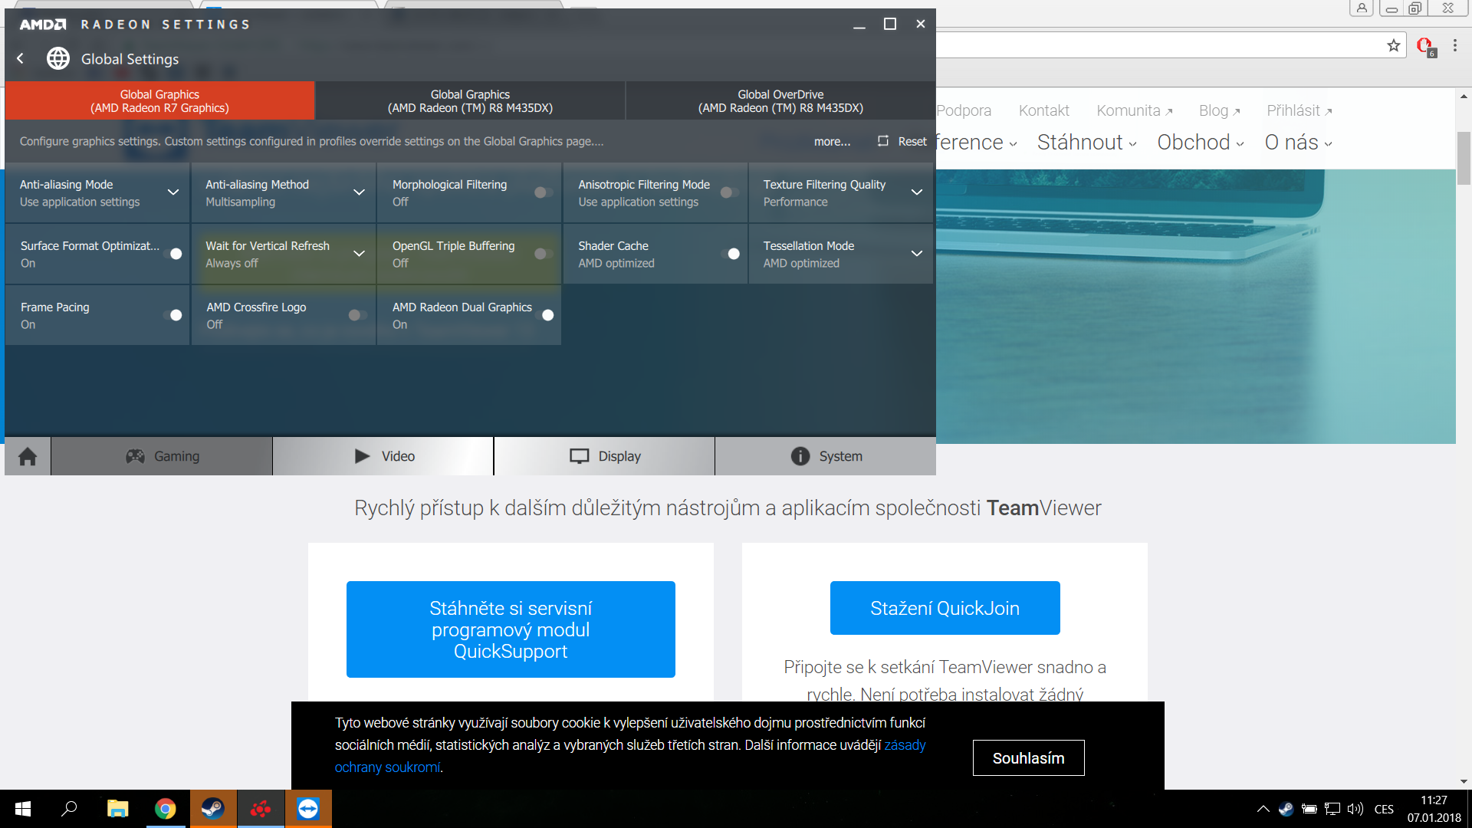The height and width of the screenshot is (828, 1472).
Task: Toggle Shader Cache switch
Action: coord(730,254)
